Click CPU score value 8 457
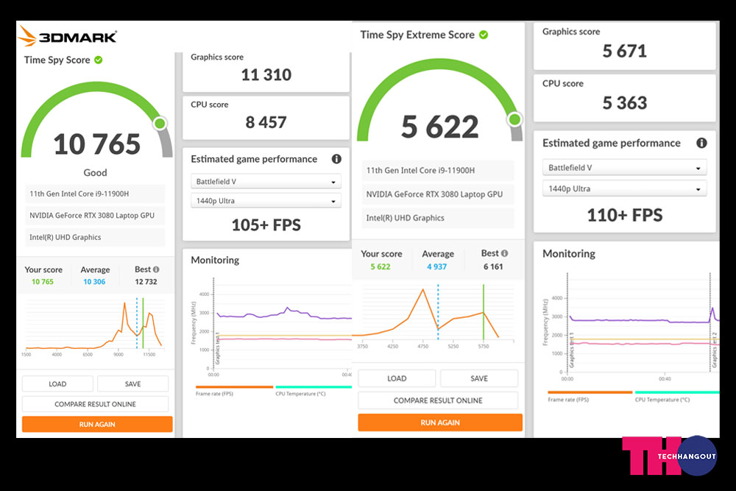This screenshot has width=736, height=491. point(266,122)
